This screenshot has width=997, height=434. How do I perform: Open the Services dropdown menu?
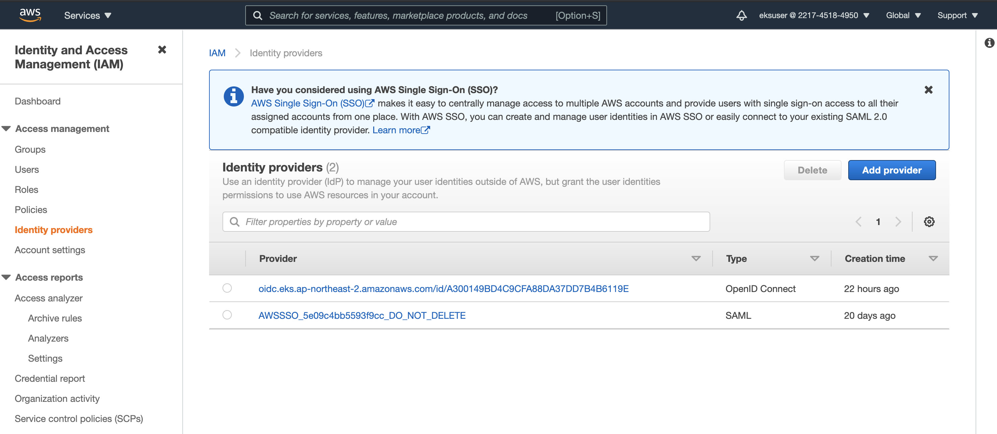coord(87,15)
